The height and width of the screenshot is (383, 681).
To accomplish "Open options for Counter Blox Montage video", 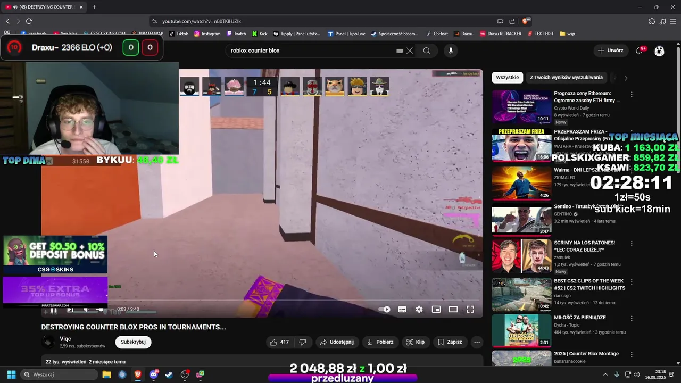I will (x=632, y=354).
